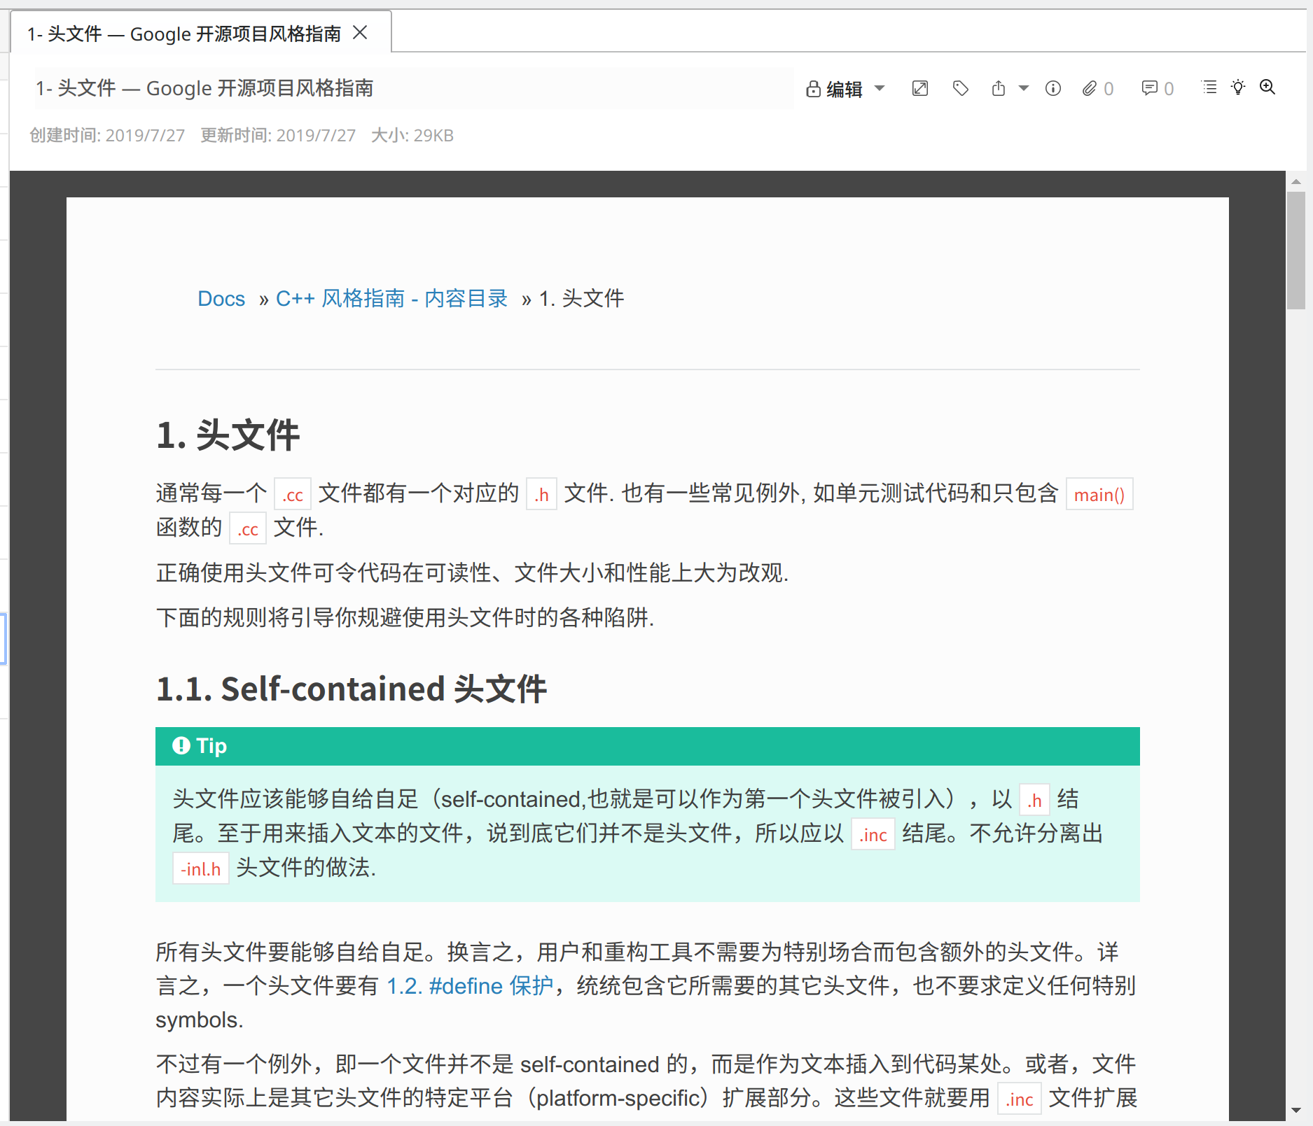Select the 1- 头文件 Google 开源项目风格指南 tab
The height and width of the screenshot is (1126, 1313).
tap(201, 32)
